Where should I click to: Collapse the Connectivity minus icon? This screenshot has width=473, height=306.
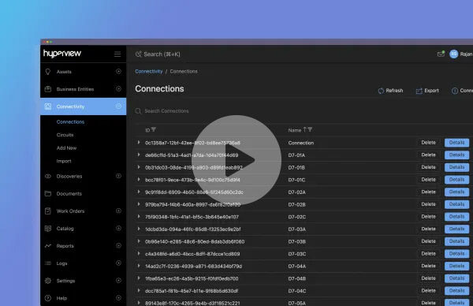point(118,106)
